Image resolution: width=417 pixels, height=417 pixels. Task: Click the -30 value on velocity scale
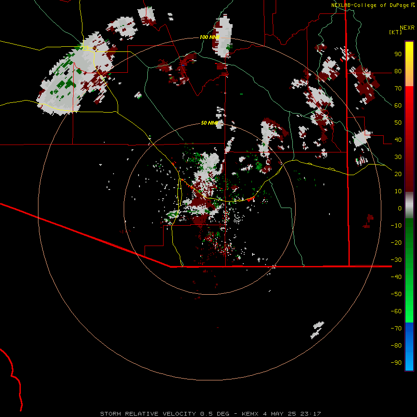pyautogui.click(x=396, y=260)
